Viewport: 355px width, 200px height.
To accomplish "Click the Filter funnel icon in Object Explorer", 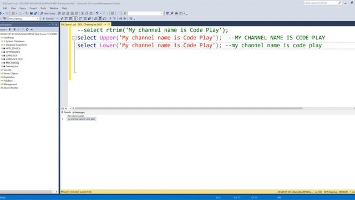I will click(x=23, y=29).
